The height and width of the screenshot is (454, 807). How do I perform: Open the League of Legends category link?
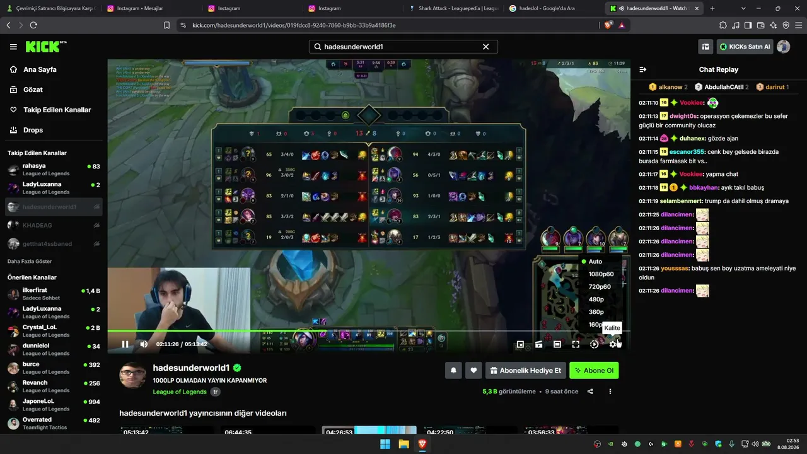point(180,392)
